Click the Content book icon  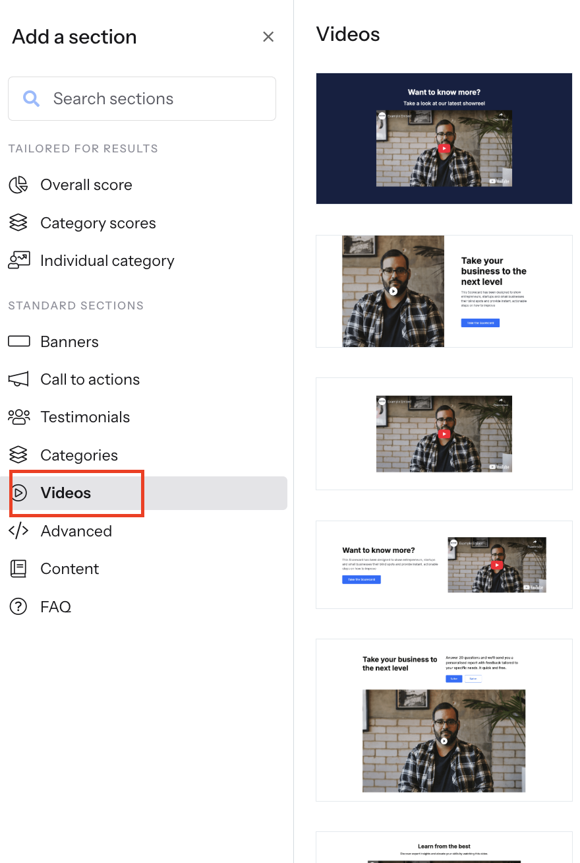(18, 569)
